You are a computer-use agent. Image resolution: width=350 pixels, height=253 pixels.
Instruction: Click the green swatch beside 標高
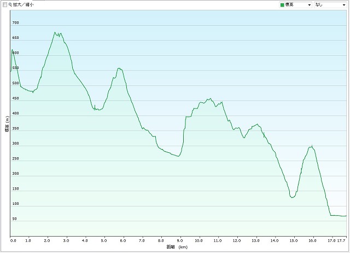pyautogui.click(x=282, y=4)
